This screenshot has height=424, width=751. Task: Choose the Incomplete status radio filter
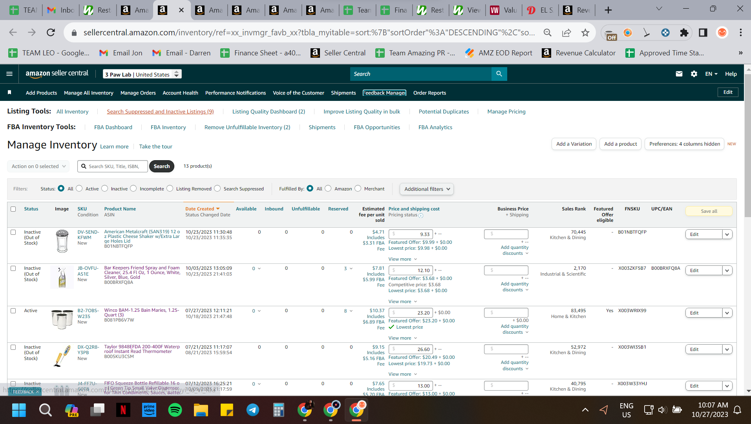click(x=133, y=188)
